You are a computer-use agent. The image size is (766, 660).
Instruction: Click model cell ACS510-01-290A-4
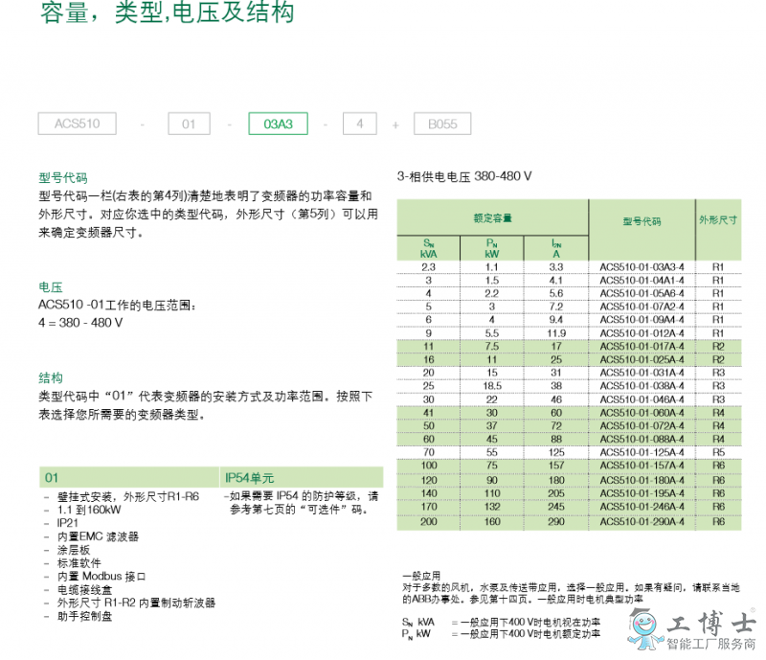642,522
